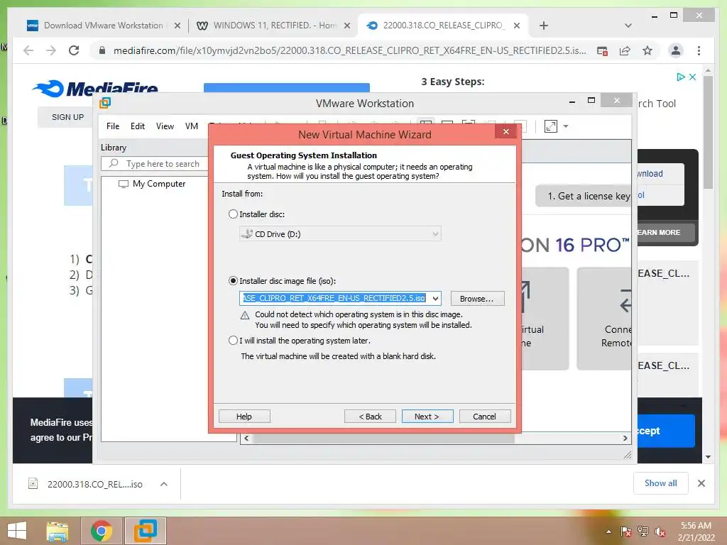Reload the MediaFire page
Viewport: 727px width, 545px height.
pos(74,50)
